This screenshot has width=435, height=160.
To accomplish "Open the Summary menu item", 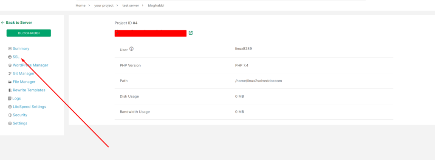I will point(21,49).
